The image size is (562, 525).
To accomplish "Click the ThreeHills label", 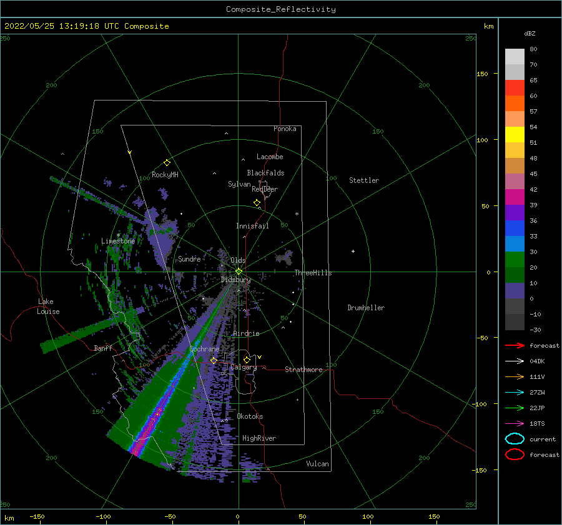I will pyautogui.click(x=313, y=273).
